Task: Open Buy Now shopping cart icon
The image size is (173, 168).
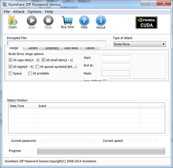Action: tap(67, 20)
